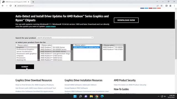
Task: Click the Chrome taskbar icon
Action: click(x=97, y=97)
